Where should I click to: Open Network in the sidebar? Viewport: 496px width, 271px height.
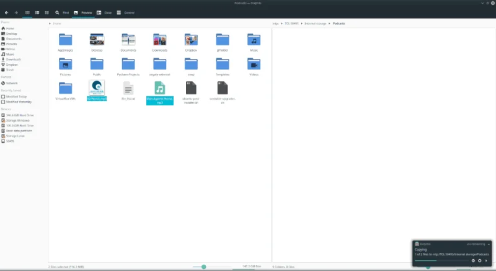tap(9, 83)
